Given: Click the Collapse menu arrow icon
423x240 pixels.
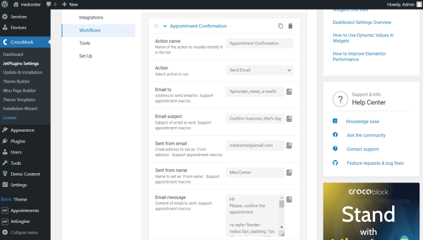Looking at the screenshot, I should [x=5, y=232].
